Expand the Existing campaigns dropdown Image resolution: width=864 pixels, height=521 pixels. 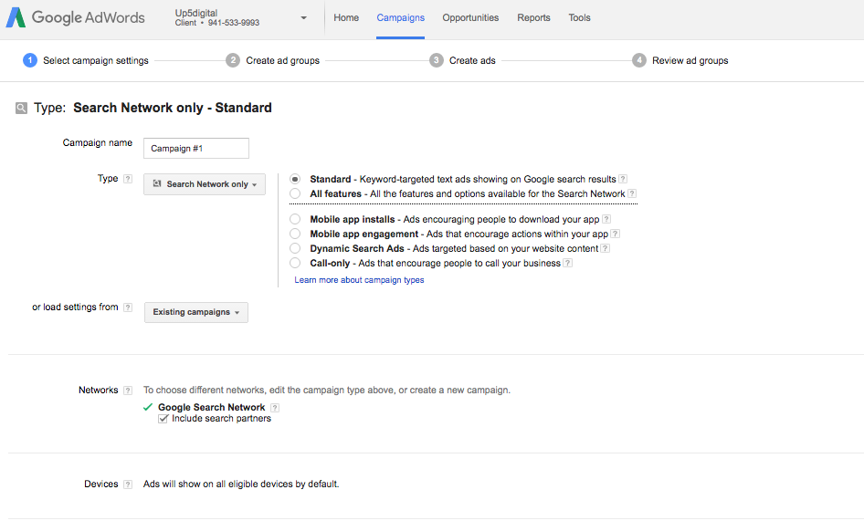coord(196,312)
